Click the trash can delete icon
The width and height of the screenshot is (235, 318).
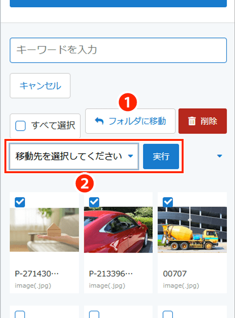[192, 121]
